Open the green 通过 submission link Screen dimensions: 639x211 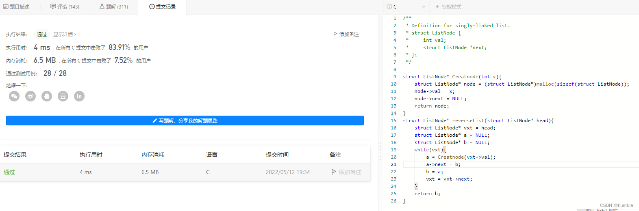pyautogui.click(x=9, y=172)
